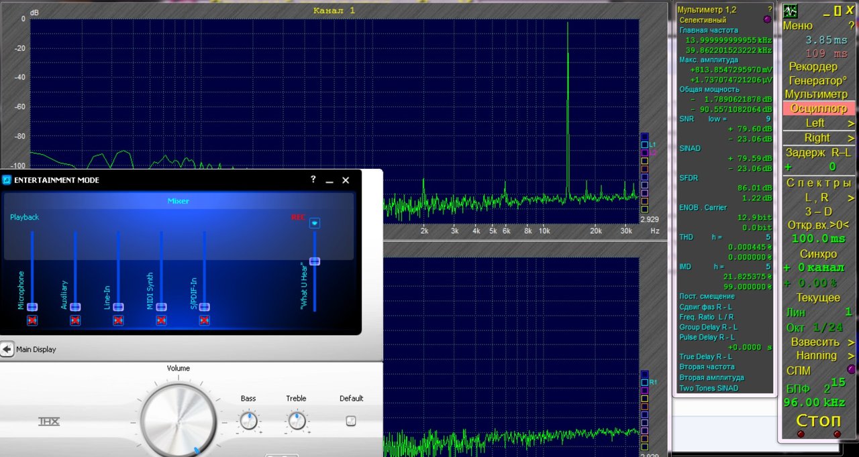Click the "What U Hear" recording slider handle

coord(314,261)
